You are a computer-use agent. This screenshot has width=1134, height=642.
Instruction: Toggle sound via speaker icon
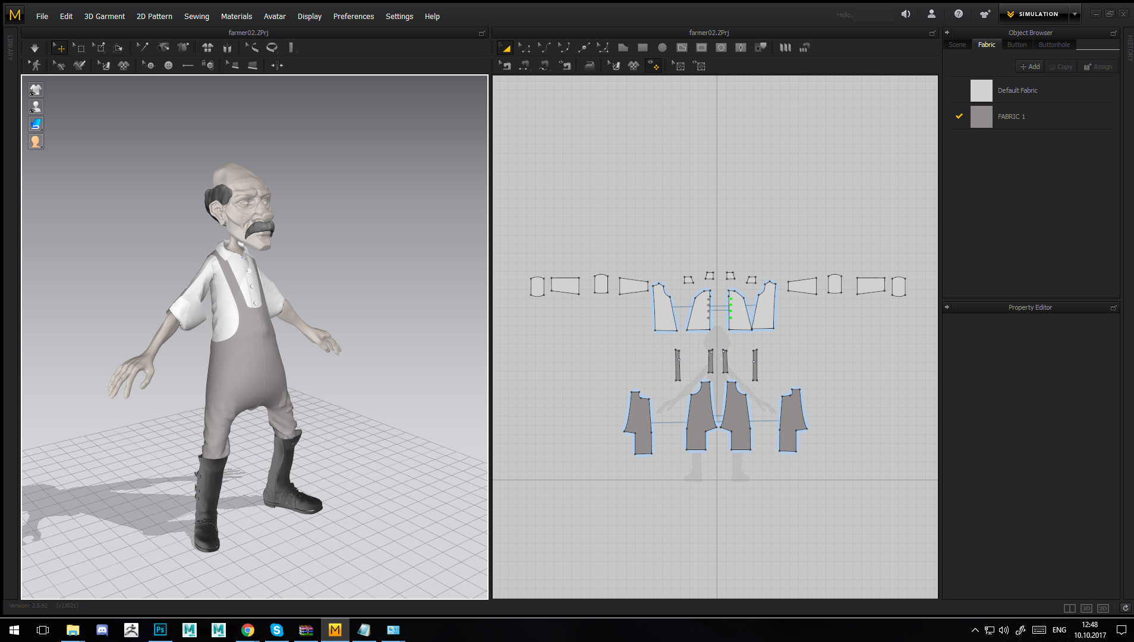pos(905,14)
